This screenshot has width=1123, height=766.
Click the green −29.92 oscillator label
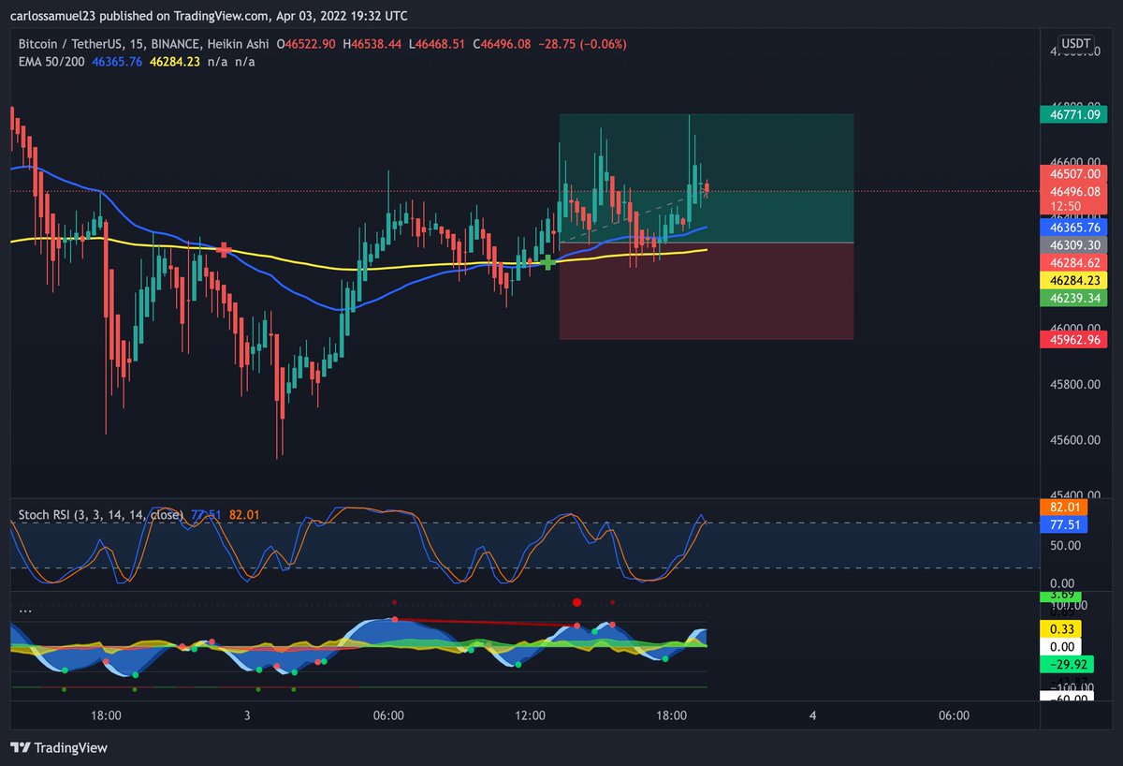(x=1066, y=664)
